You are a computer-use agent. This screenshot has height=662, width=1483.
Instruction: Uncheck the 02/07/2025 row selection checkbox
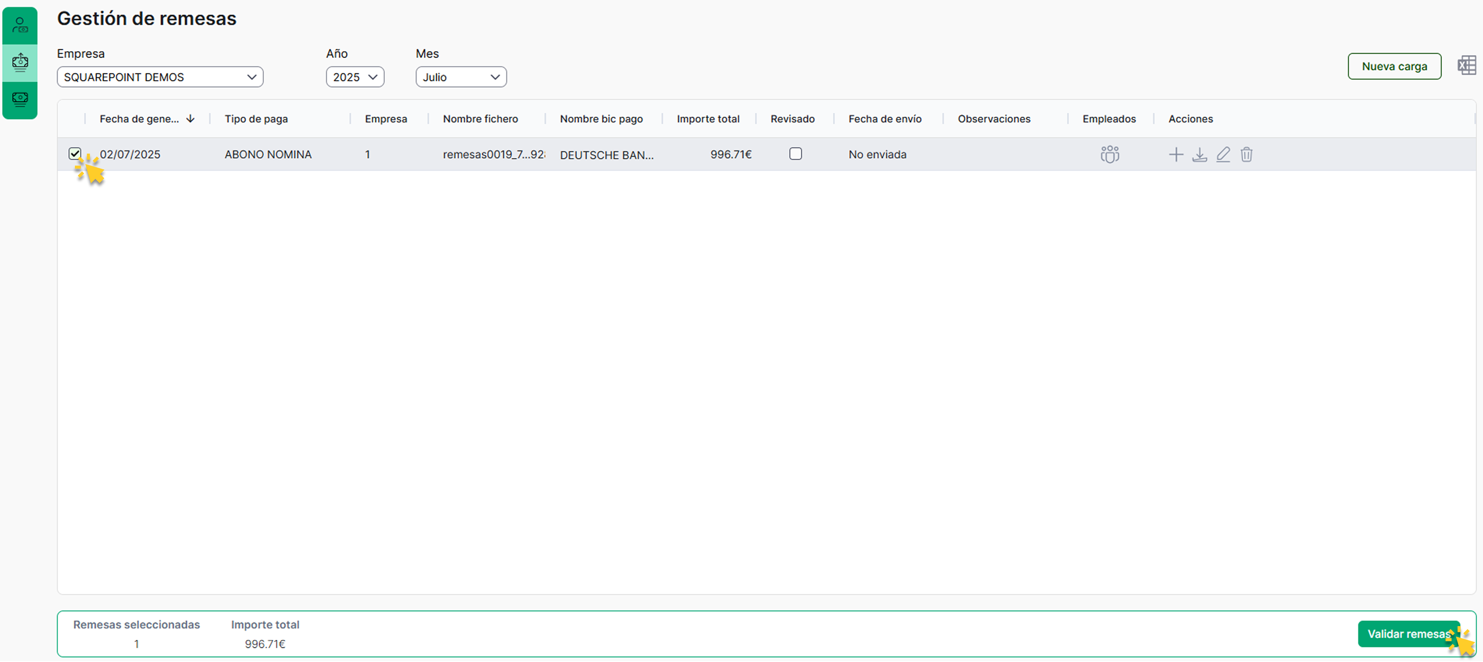pyautogui.click(x=74, y=153)
